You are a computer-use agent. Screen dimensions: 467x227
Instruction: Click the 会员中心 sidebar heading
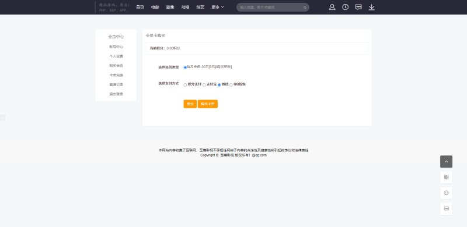tap(116, 37)
